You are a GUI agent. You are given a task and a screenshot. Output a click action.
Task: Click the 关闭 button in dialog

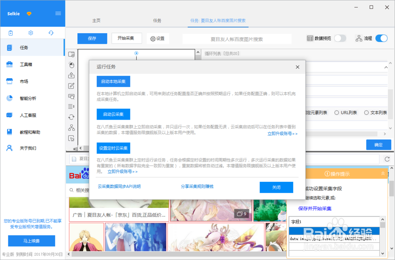(x=276, y=187)
